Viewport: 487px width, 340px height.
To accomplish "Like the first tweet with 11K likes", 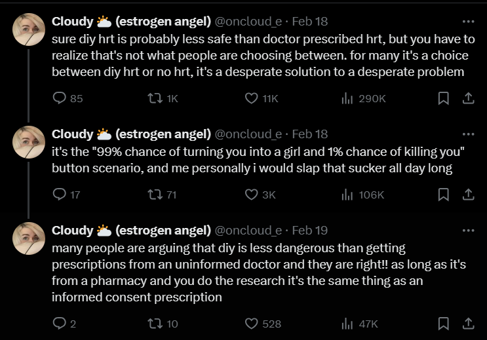I will tap(252, 98).
